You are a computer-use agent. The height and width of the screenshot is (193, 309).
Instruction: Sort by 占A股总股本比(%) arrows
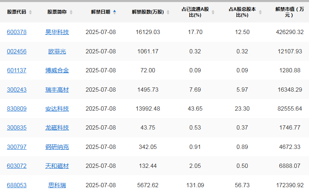260,12
